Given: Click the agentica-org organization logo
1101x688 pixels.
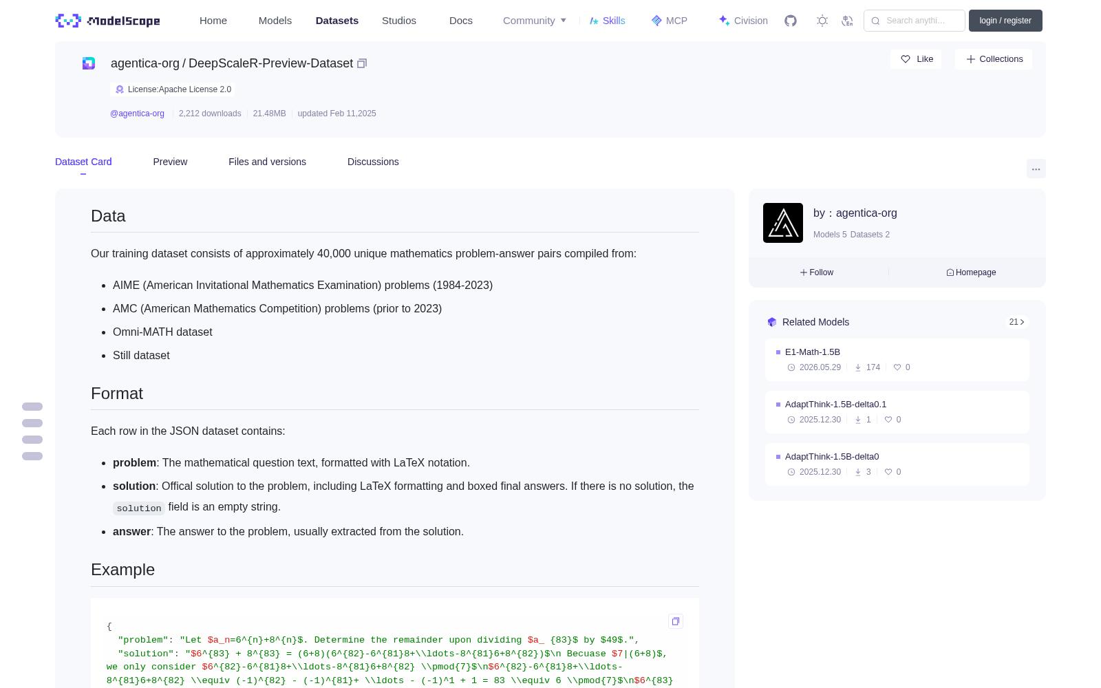Looking at the screenshot, I should 783,223.
